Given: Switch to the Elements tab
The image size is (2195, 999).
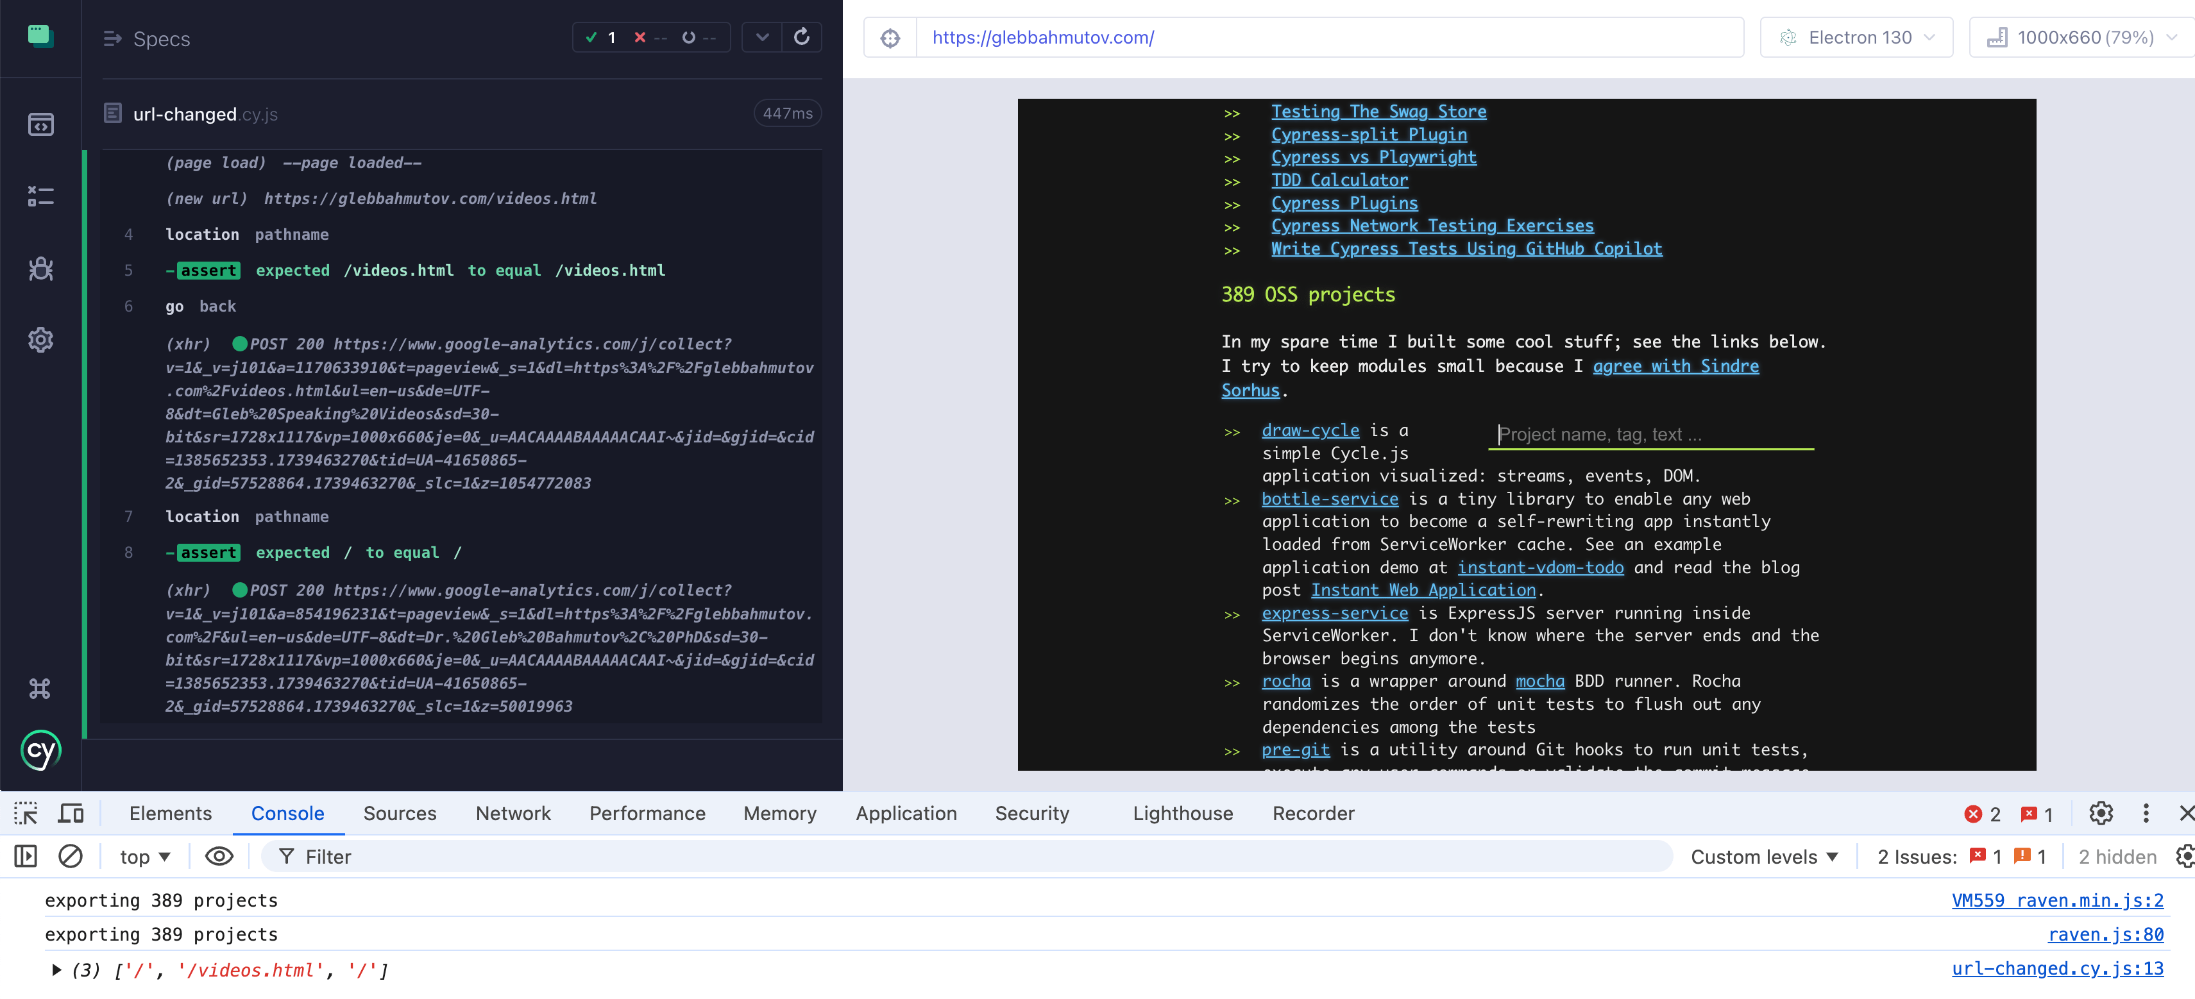Looking at the screenshot, I should coord(171,813).
